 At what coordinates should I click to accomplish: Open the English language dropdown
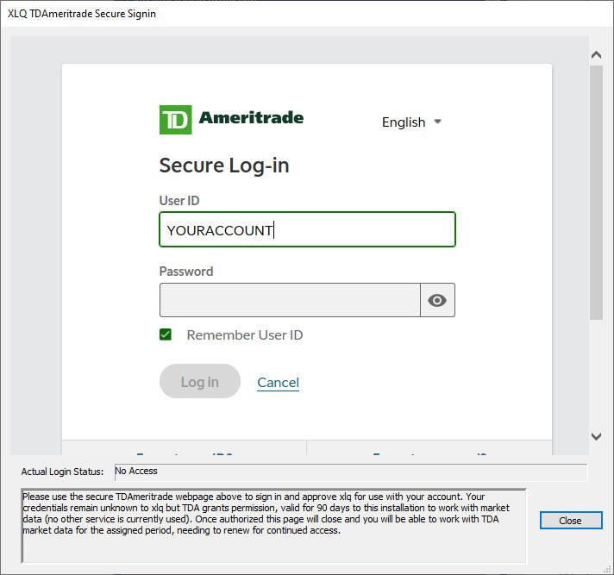pos(411,122)
